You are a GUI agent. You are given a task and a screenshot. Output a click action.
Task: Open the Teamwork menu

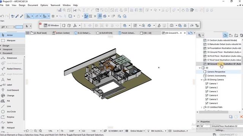[55, 5]
